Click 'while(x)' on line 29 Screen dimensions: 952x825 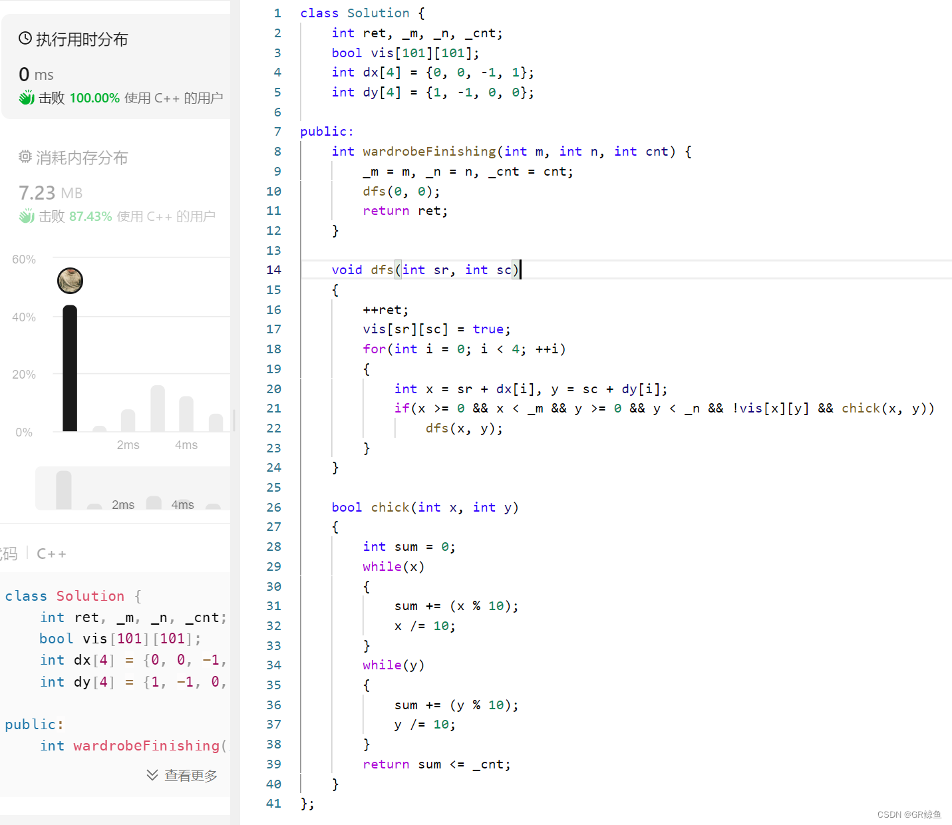[394, 566]
